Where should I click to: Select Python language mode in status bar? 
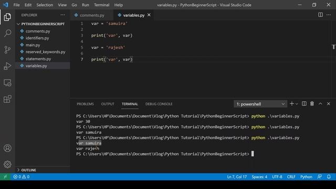pos(306,177)
